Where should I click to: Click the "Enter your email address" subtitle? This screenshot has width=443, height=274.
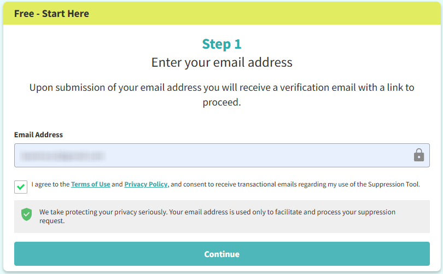pyautogui.click(x=221, y=62)
